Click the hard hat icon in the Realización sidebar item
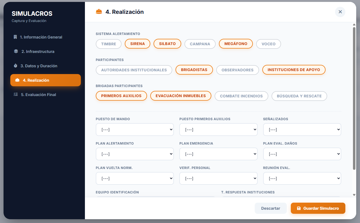Image resolution: width=360 pixels, height=223 pixels. coord(17,80)
